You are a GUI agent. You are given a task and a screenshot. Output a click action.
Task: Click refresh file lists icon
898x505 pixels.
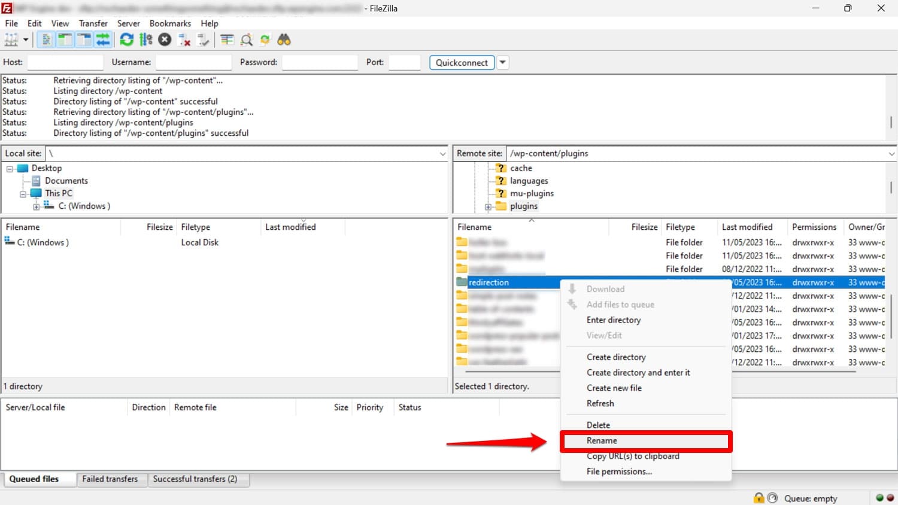[x=126, y=40]
